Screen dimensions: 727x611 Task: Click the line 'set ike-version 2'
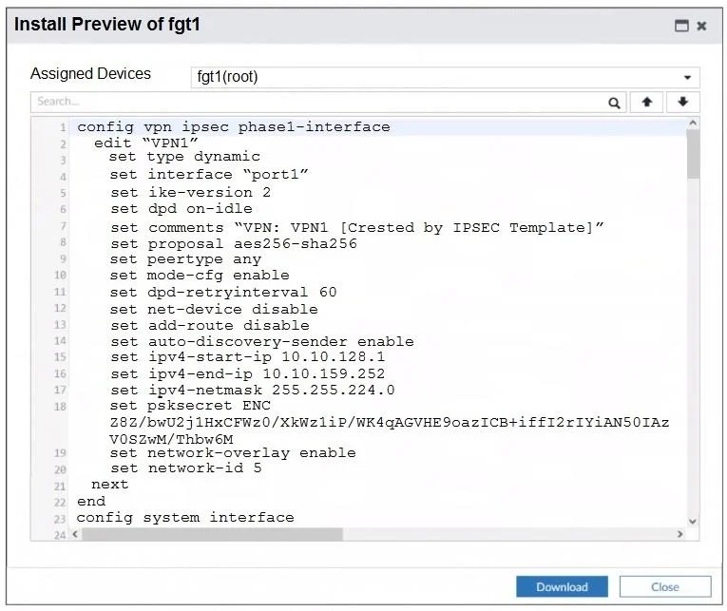tap(191, 192)
